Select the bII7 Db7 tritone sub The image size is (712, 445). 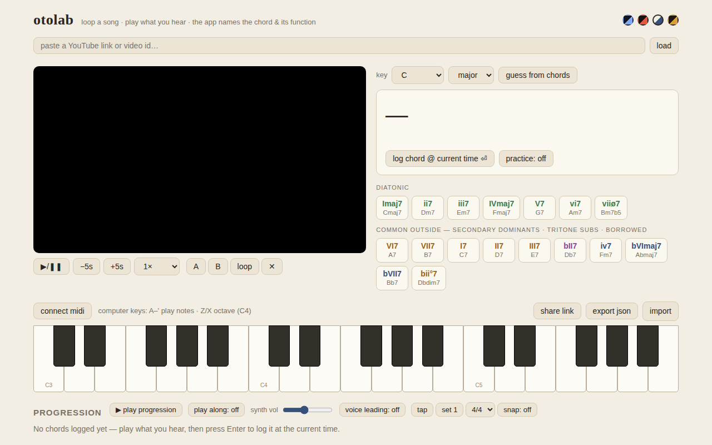(x=570, y=250)
